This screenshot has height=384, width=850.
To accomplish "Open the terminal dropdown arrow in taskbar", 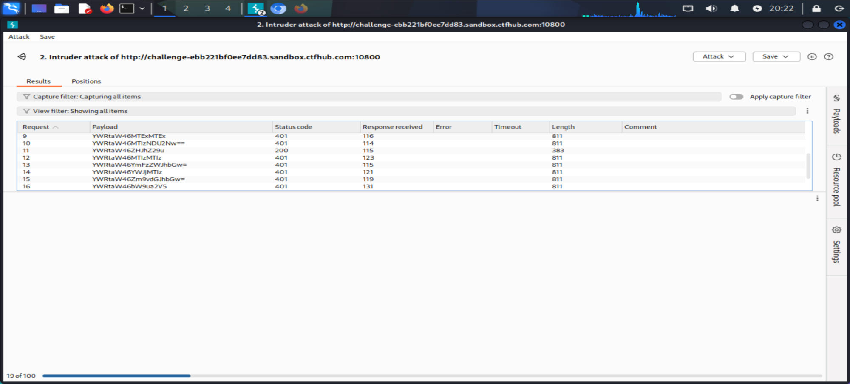I will coord(142,8).
